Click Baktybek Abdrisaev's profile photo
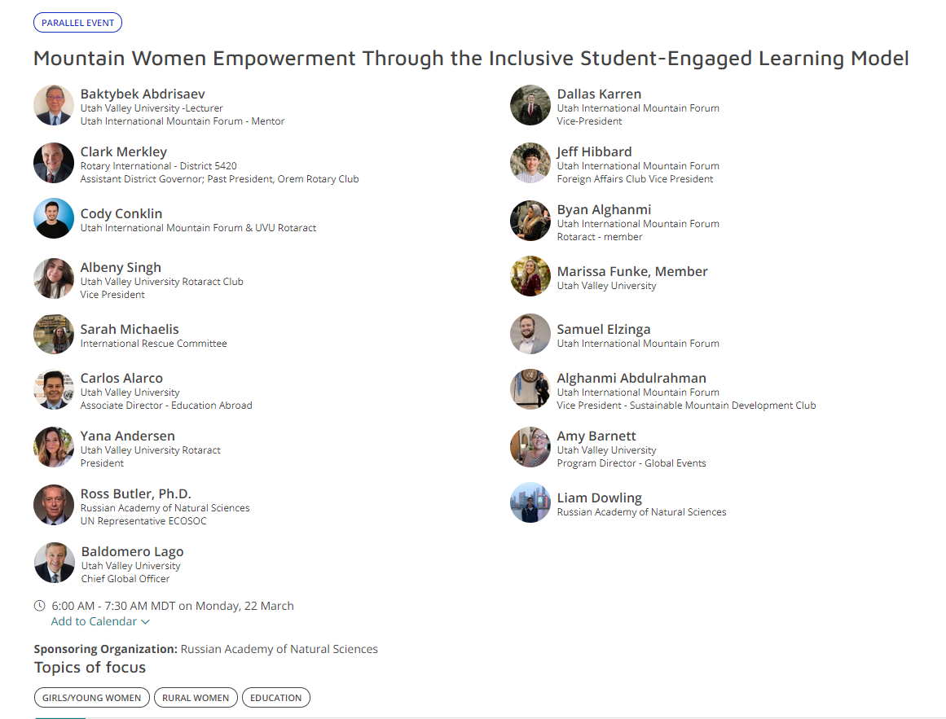 [x=54, y=105]
